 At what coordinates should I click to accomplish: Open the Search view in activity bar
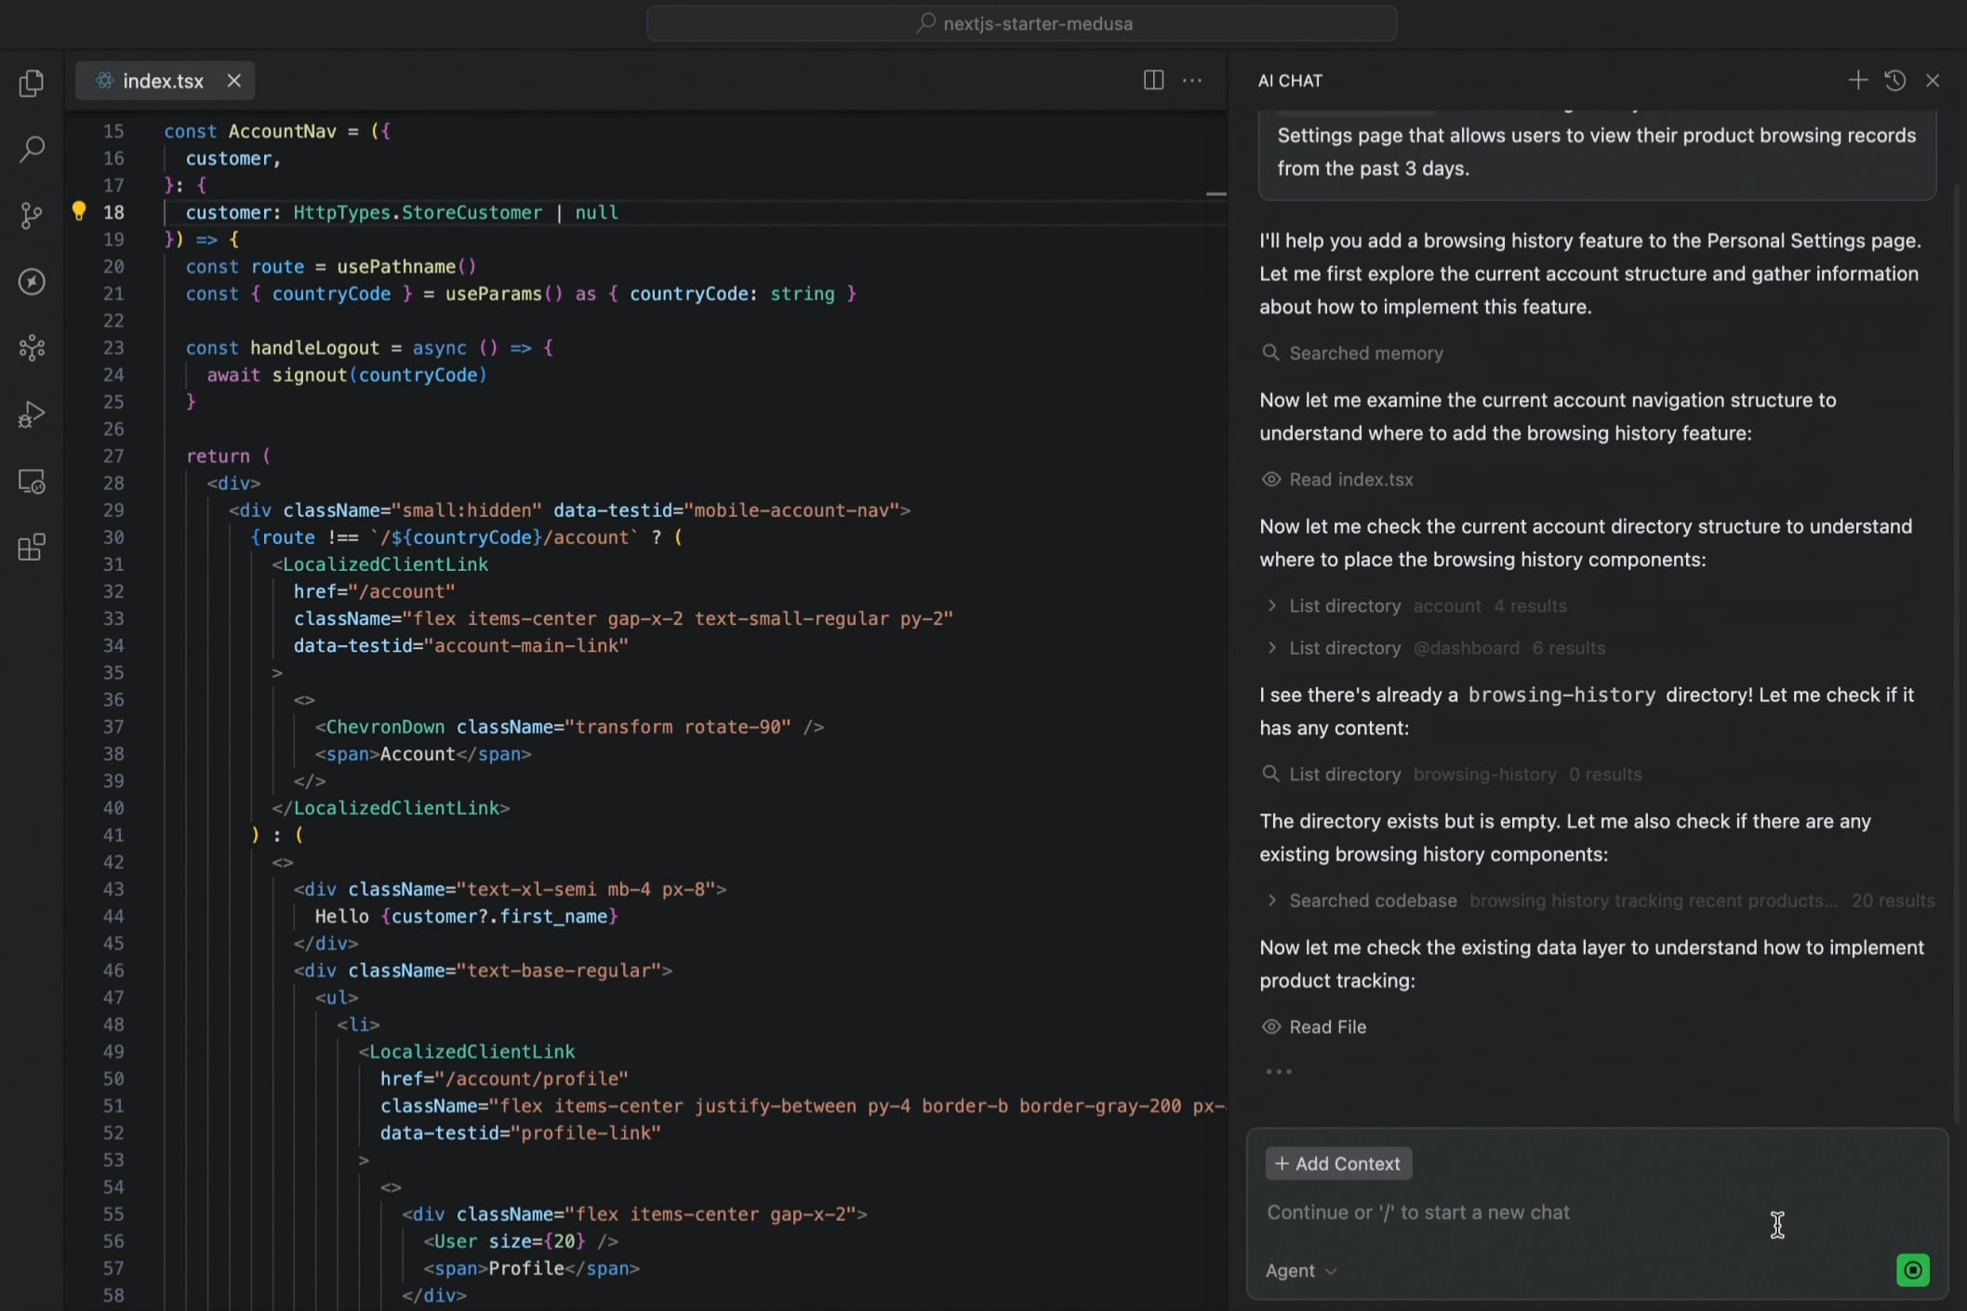click(32, 149)
